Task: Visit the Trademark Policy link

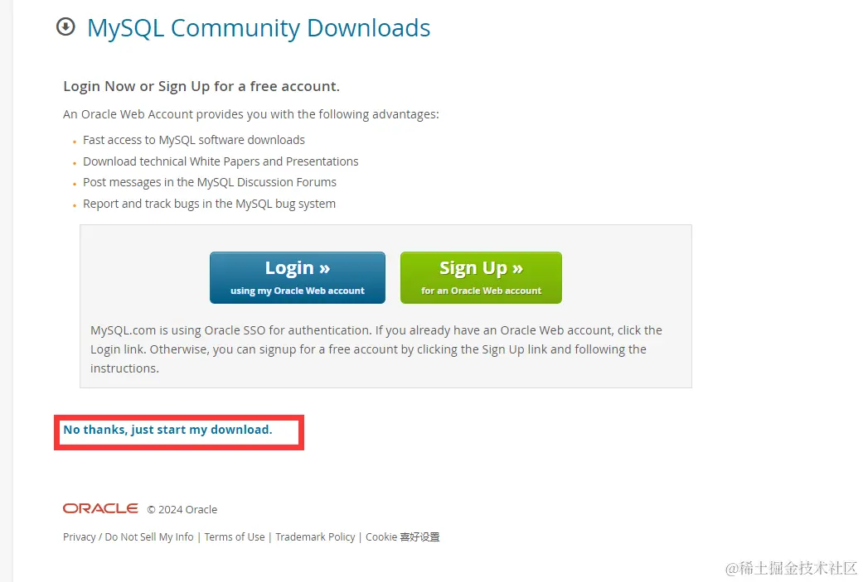Action: [315, 537]
